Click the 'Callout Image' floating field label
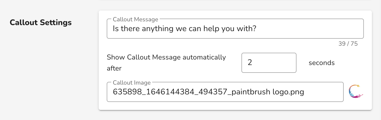This screenshot has height=120, width=381. point(132,83)
